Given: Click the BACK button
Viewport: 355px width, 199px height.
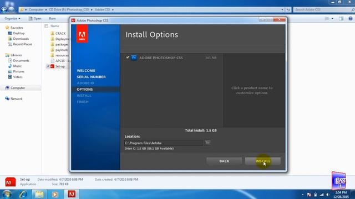Looking at the screenshot, I should pyautogui.click(x=224, y=161).
